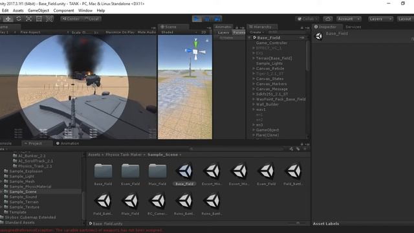Open the Base_Field folder in project grid
The height and width of the screenshot is (233, 414).
coord(103,171)
